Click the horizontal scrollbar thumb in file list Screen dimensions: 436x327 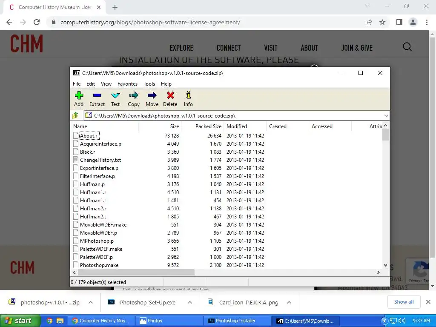click(x=136, y=272)
